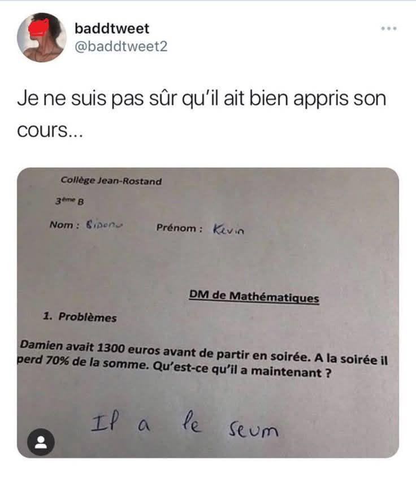Click the '3ème B' class label
Viewport: 416px width, 478px height.
[x=70, y=201]
